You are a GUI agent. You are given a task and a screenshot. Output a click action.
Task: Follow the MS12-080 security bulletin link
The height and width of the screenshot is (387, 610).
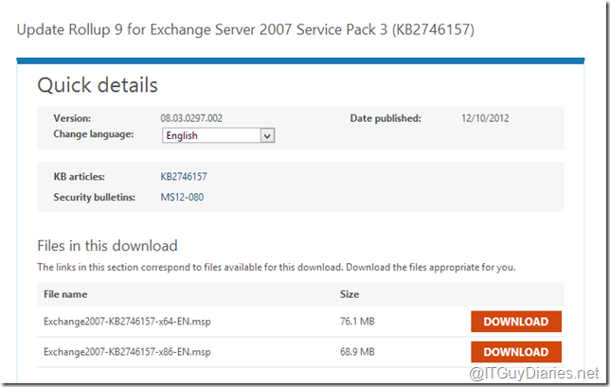point(182,197)
